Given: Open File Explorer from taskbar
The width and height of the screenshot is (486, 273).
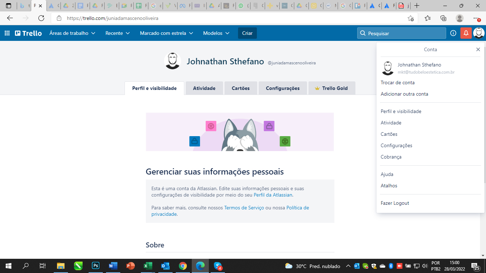Looking at the screenshot, I should point(61,266).
